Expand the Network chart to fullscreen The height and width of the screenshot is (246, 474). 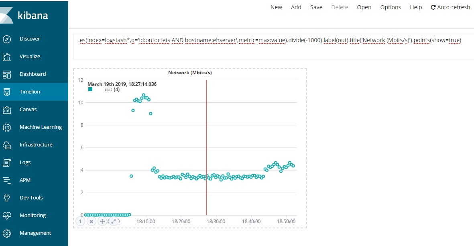tap(114, 221)
